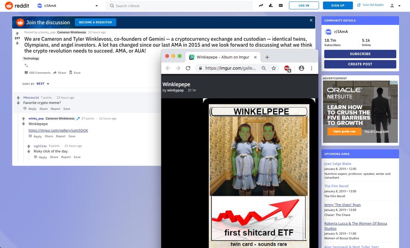The width and height of the screenshot is (410, 248).
Task: Open the Chrome three-dot menu
Action: point(311,68)
